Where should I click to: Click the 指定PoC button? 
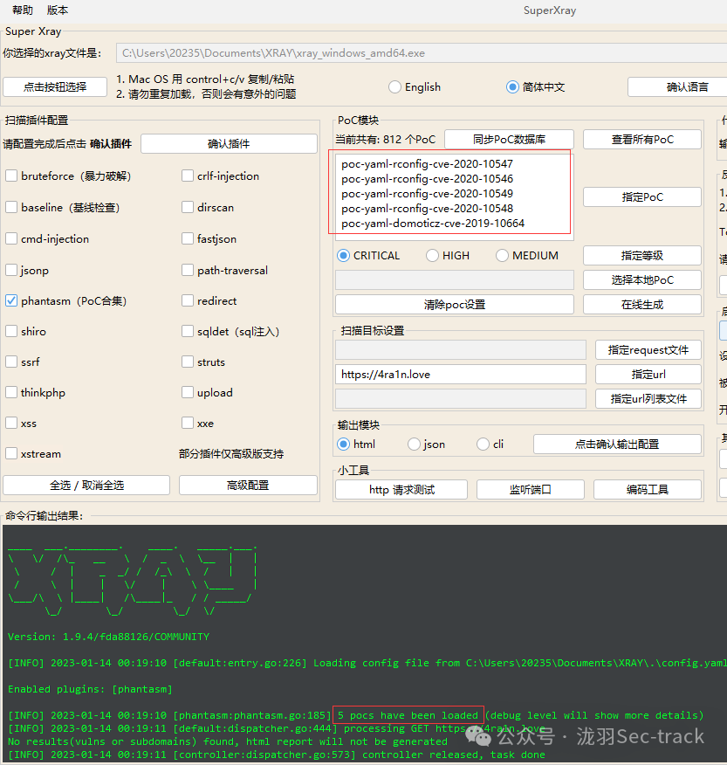click(642, 197)
